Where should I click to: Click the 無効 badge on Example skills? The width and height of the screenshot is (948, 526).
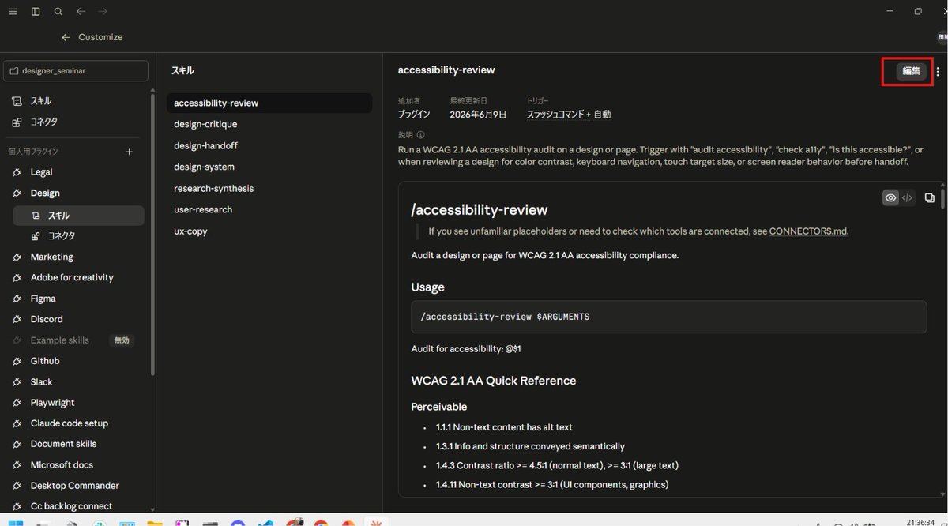click(x=122, y=340)
